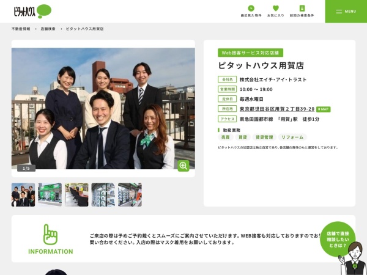Enlarge photo with magnifier icon
Viewport: 367px width, 275px height.
(183, 166)
